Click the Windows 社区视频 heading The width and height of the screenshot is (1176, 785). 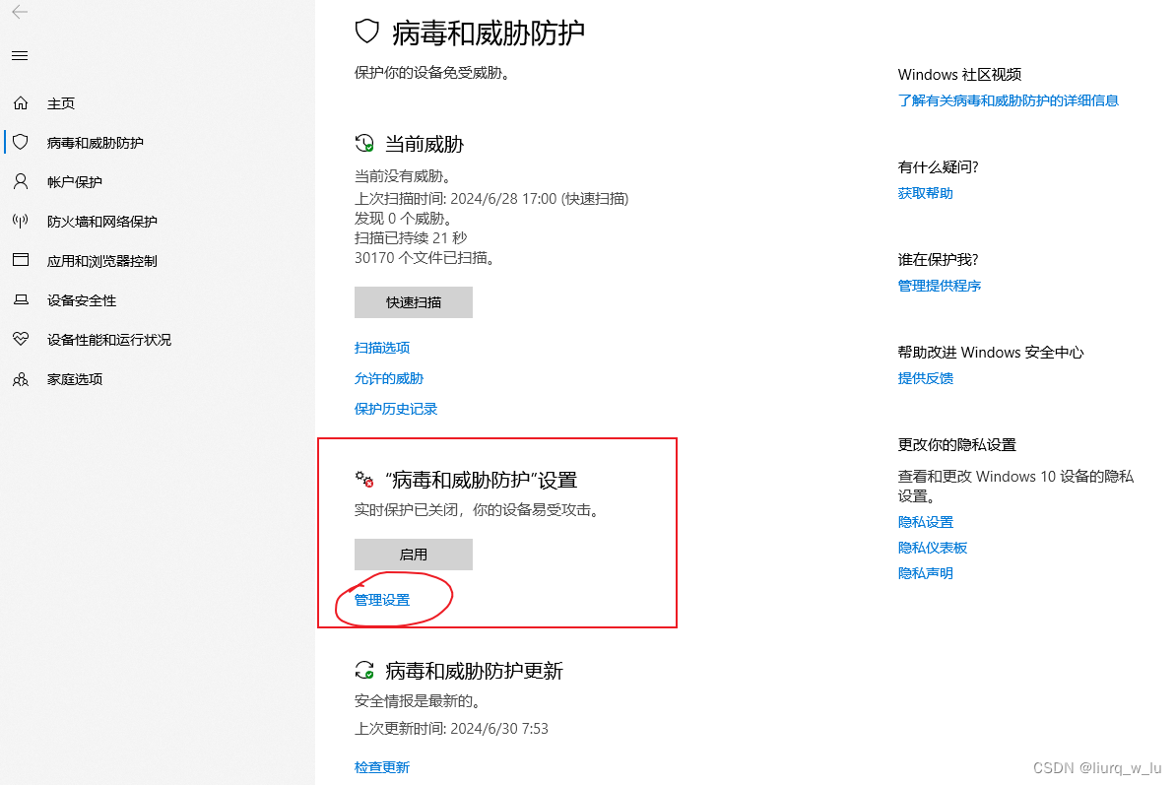[x=959, y=74]
